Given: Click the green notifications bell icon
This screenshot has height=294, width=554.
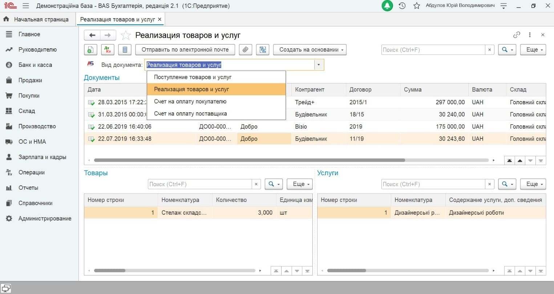Looking at the screenshot, I should [x=387, y=6].
